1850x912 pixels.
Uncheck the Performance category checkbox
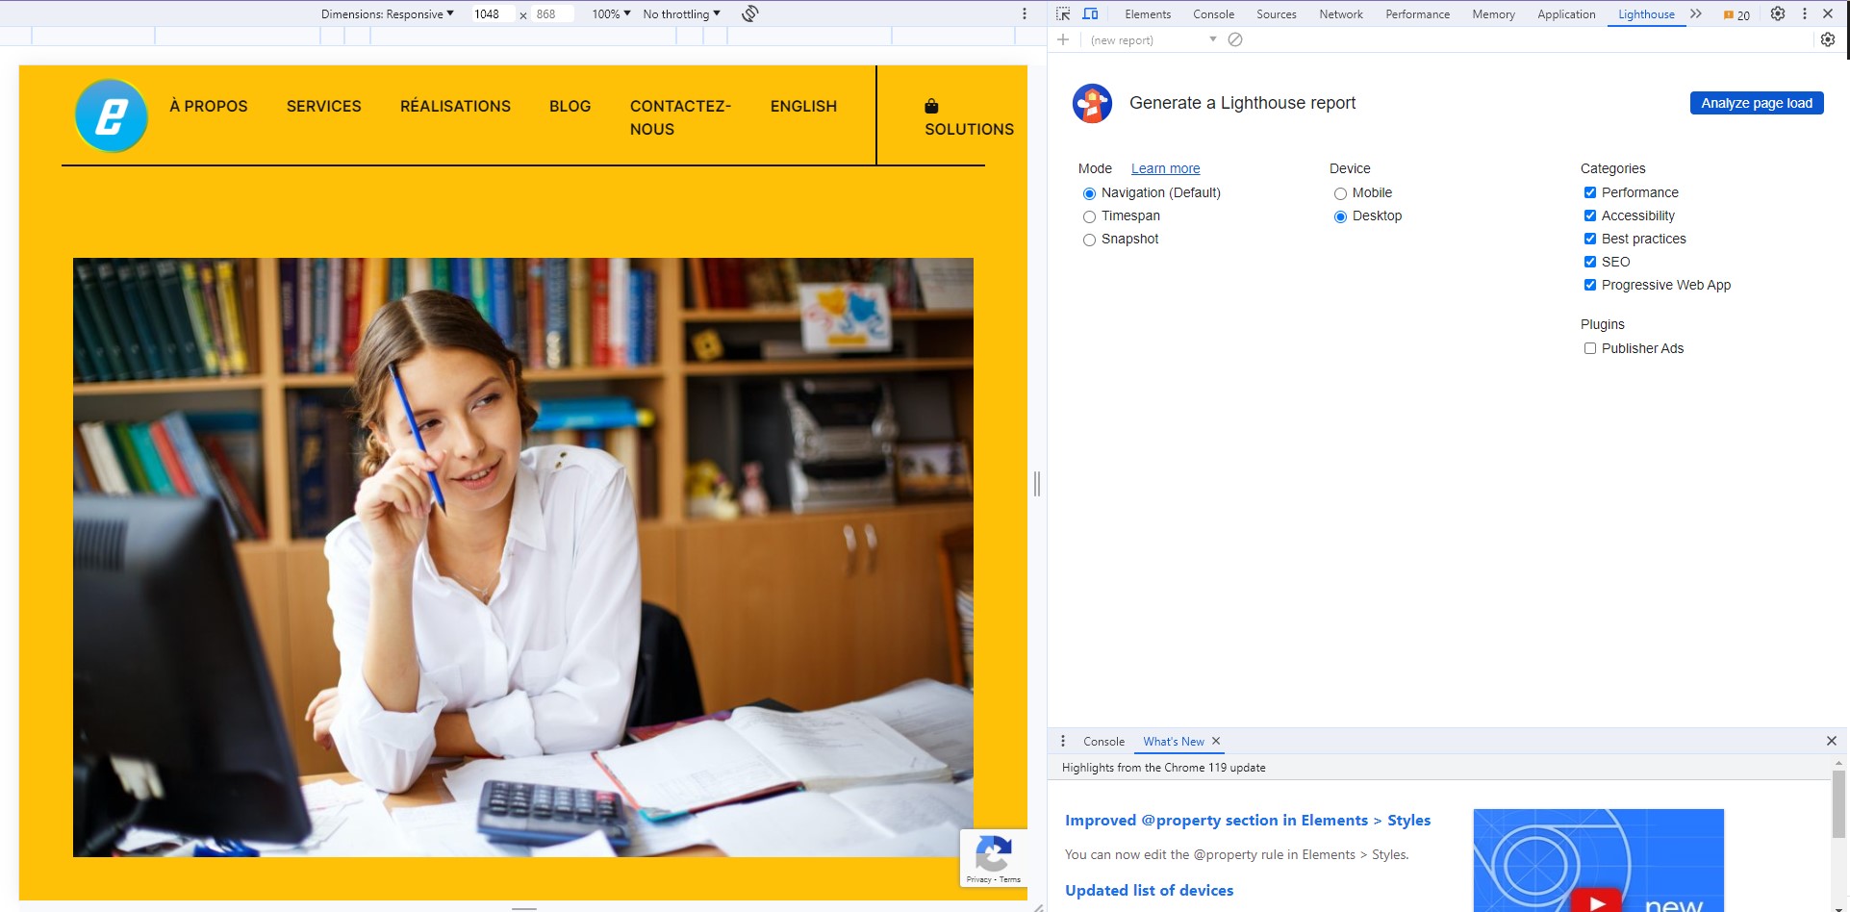click(x=1590, y=192)
